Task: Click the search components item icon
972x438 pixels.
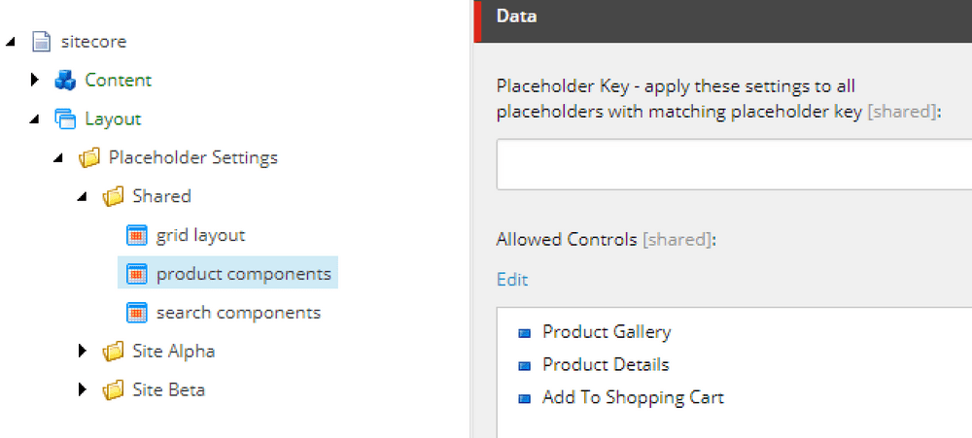Action: pyautogui.click(x=137, y=314)
